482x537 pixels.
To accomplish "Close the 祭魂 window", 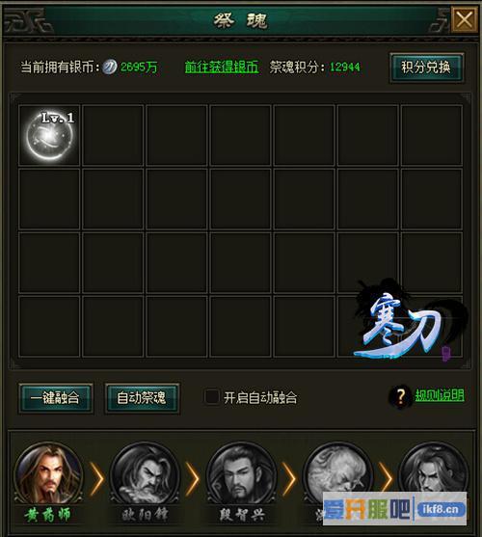I will (x=465, y=19).
